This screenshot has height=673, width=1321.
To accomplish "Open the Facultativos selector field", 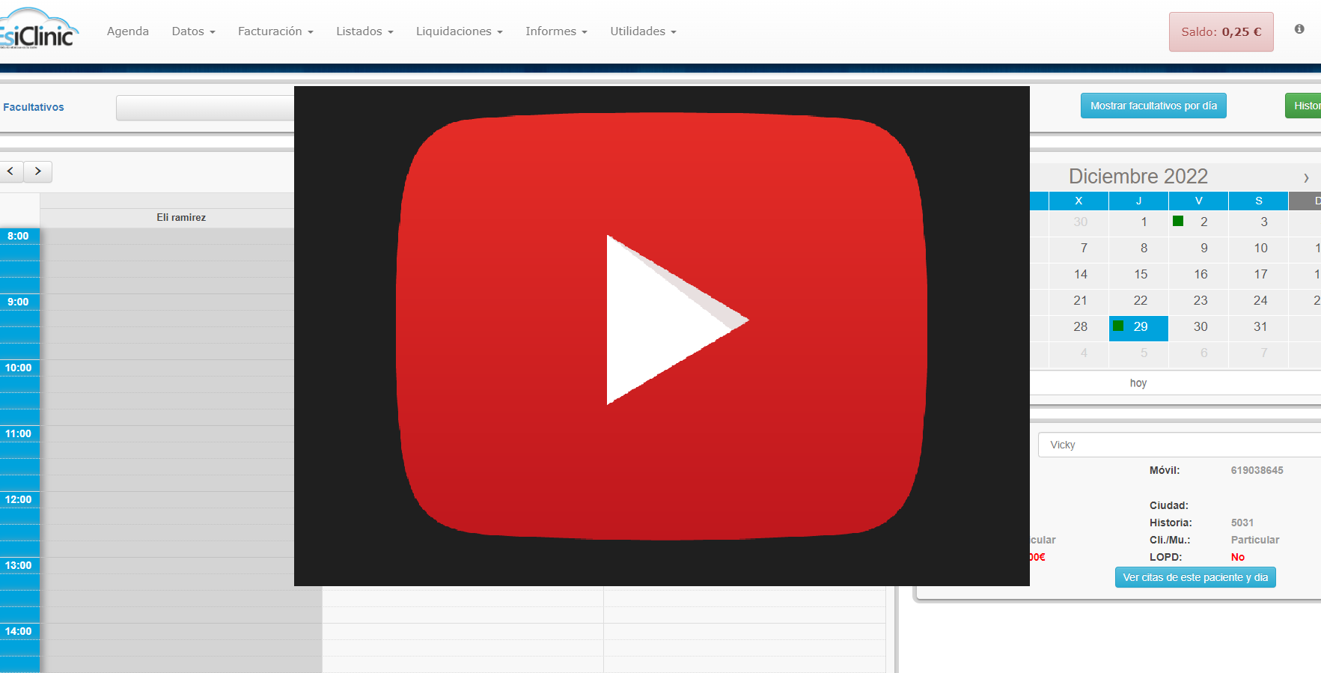I will [x=205, y=108].
